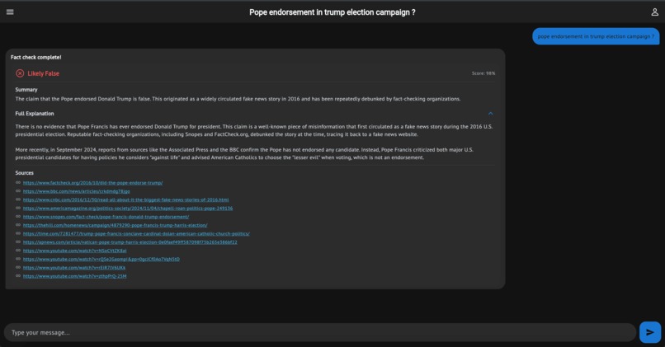Click the chain icon beside factcheck.org link
Viewport: 665px width, 347px height.
[x=18, y=183]
